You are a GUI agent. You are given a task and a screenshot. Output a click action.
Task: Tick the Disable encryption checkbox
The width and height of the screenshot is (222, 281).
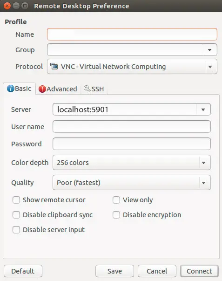pos(116,215)
